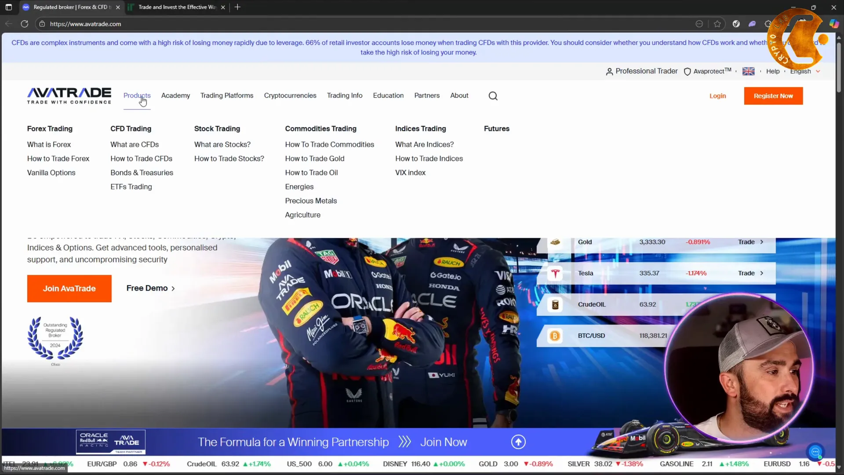Open the site search magnifier icon
Screen dimensions: 844x475
(493, 96)
